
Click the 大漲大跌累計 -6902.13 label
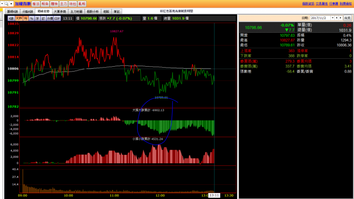148,110
